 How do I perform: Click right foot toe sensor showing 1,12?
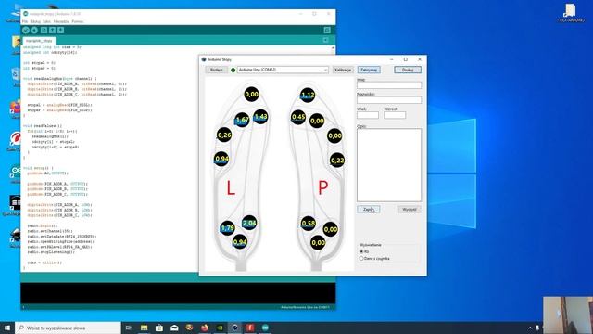click(308, 95)
